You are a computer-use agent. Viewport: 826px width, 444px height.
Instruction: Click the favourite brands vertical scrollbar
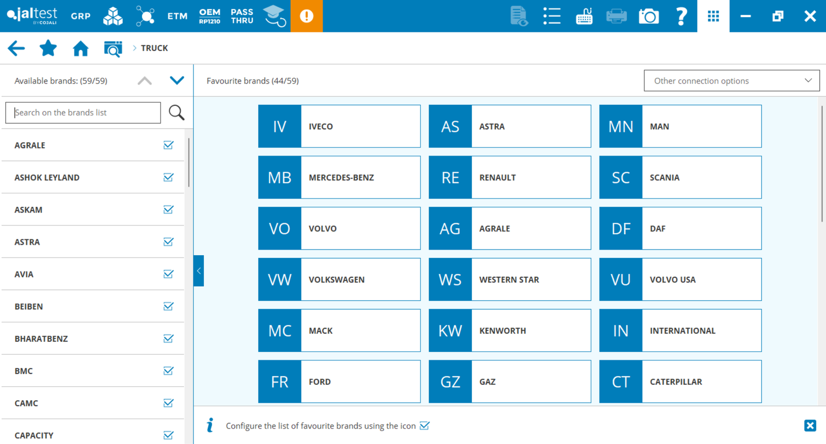[821, 164]
